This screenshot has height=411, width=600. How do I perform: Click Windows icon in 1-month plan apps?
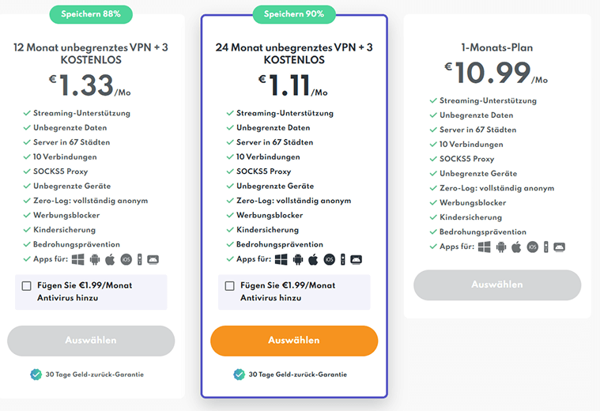(x=485, y=247)
